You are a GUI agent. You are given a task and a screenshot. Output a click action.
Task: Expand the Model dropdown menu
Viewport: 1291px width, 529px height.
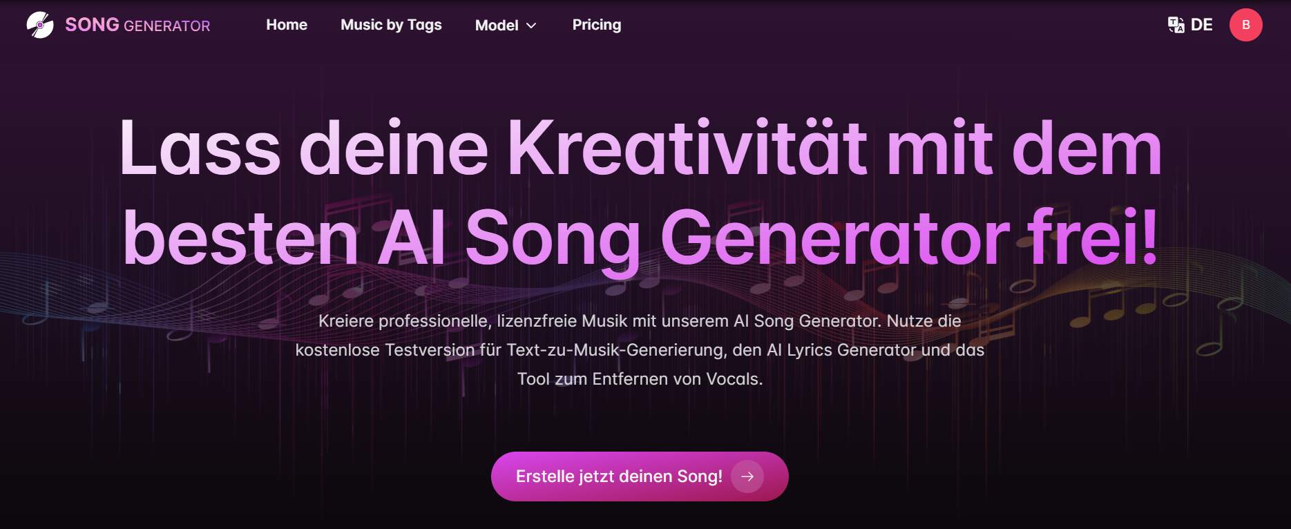pyautogui.click(x=497, y=26)
